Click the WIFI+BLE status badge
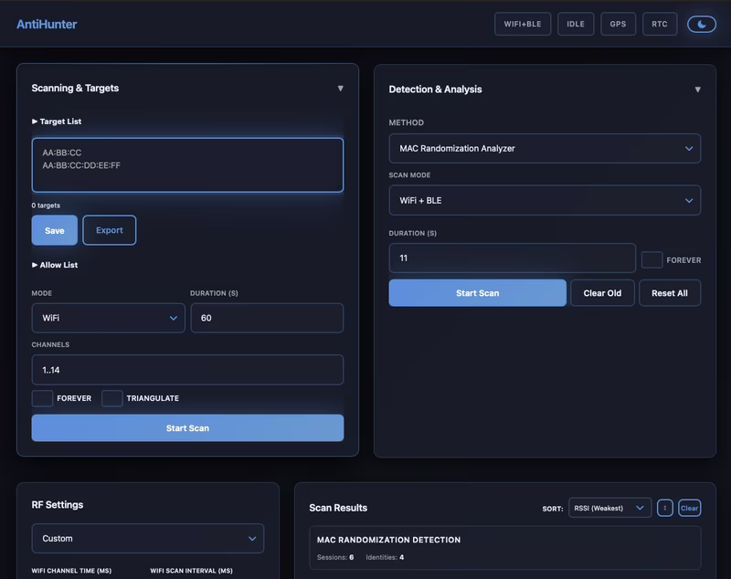This screenshot has height=579, width=731. tap(523, 24)
